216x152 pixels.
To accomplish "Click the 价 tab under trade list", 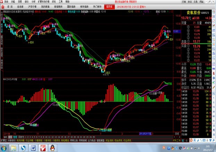I will point(187,141).
